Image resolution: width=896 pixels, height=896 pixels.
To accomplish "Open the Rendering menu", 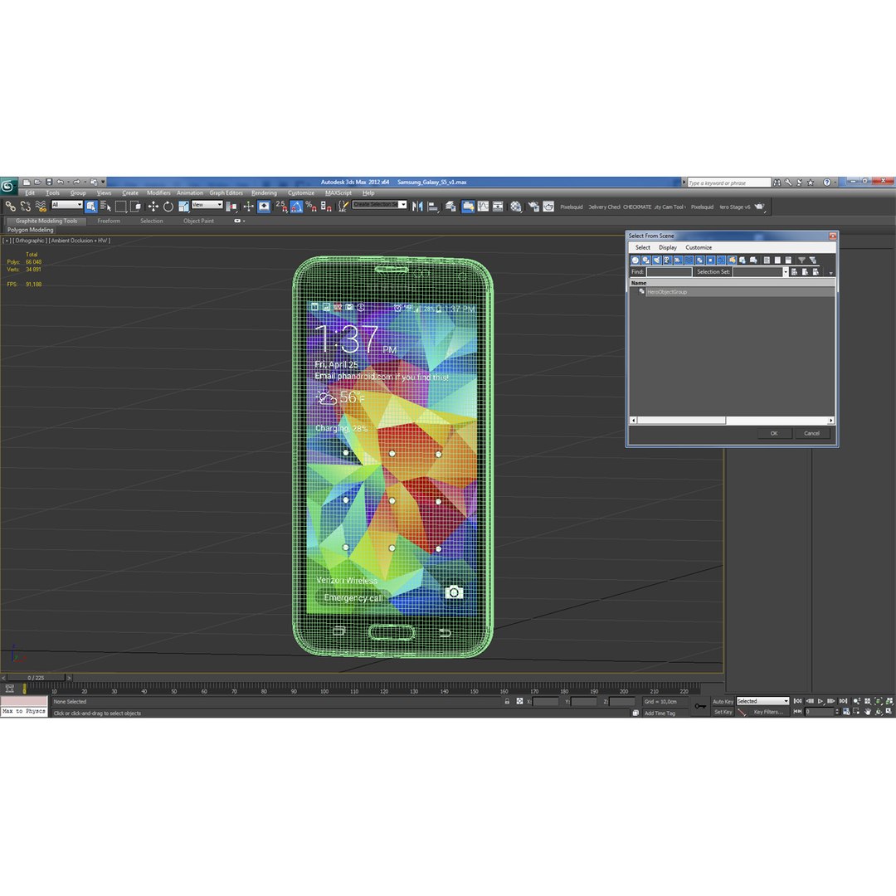I will (264, 193).
